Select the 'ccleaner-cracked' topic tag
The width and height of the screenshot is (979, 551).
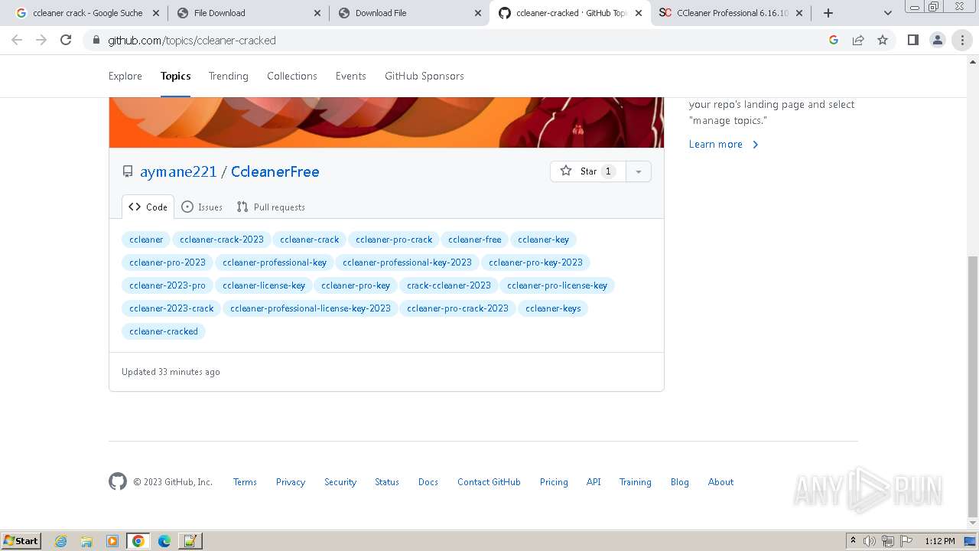coord(164,331)
